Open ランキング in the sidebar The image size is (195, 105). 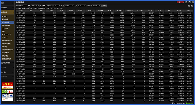click(7, 38)
